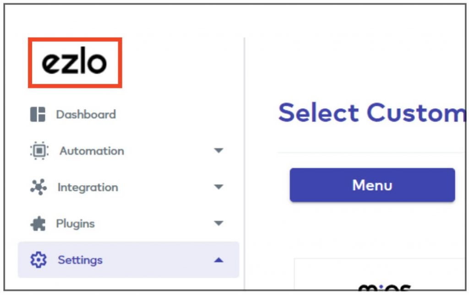The image size is (469, 295).
Task: Select the Integration nodes icon
Action: (x=39, y=187)
